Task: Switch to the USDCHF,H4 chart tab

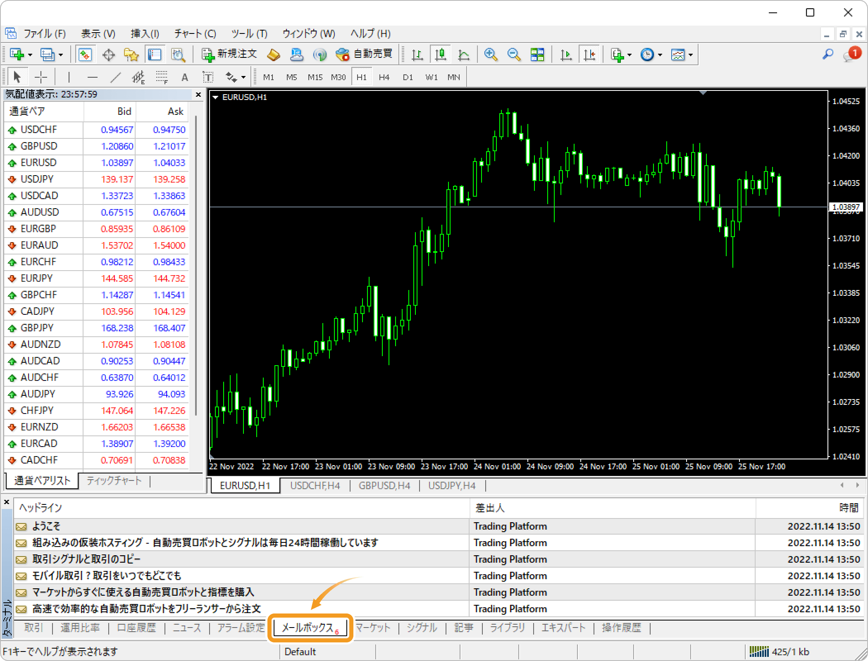Action: point(315,486)
